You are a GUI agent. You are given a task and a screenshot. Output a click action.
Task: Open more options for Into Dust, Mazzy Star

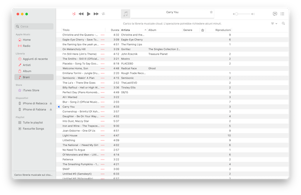coord(103,121)
